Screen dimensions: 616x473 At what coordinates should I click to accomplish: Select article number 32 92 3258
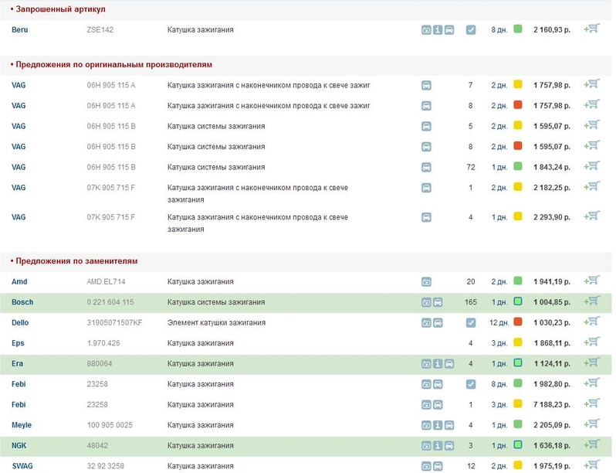click(105, 466)
